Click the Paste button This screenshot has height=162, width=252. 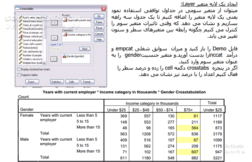[99, 22]
